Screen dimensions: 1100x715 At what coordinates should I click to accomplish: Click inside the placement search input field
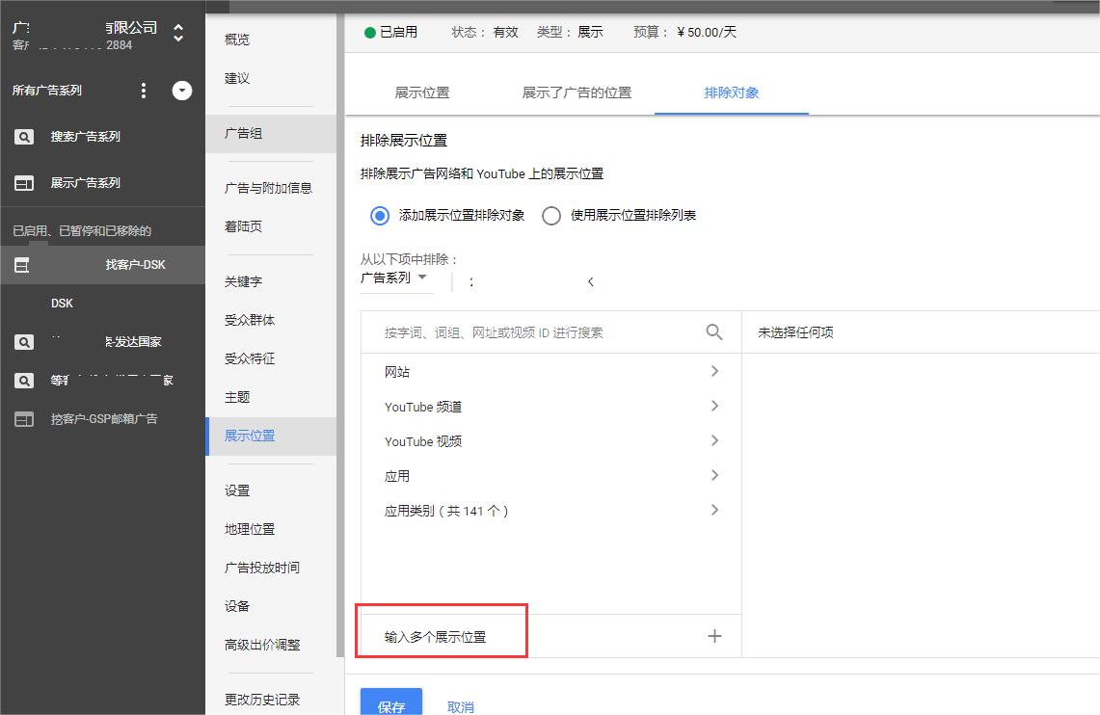(530, 331)
